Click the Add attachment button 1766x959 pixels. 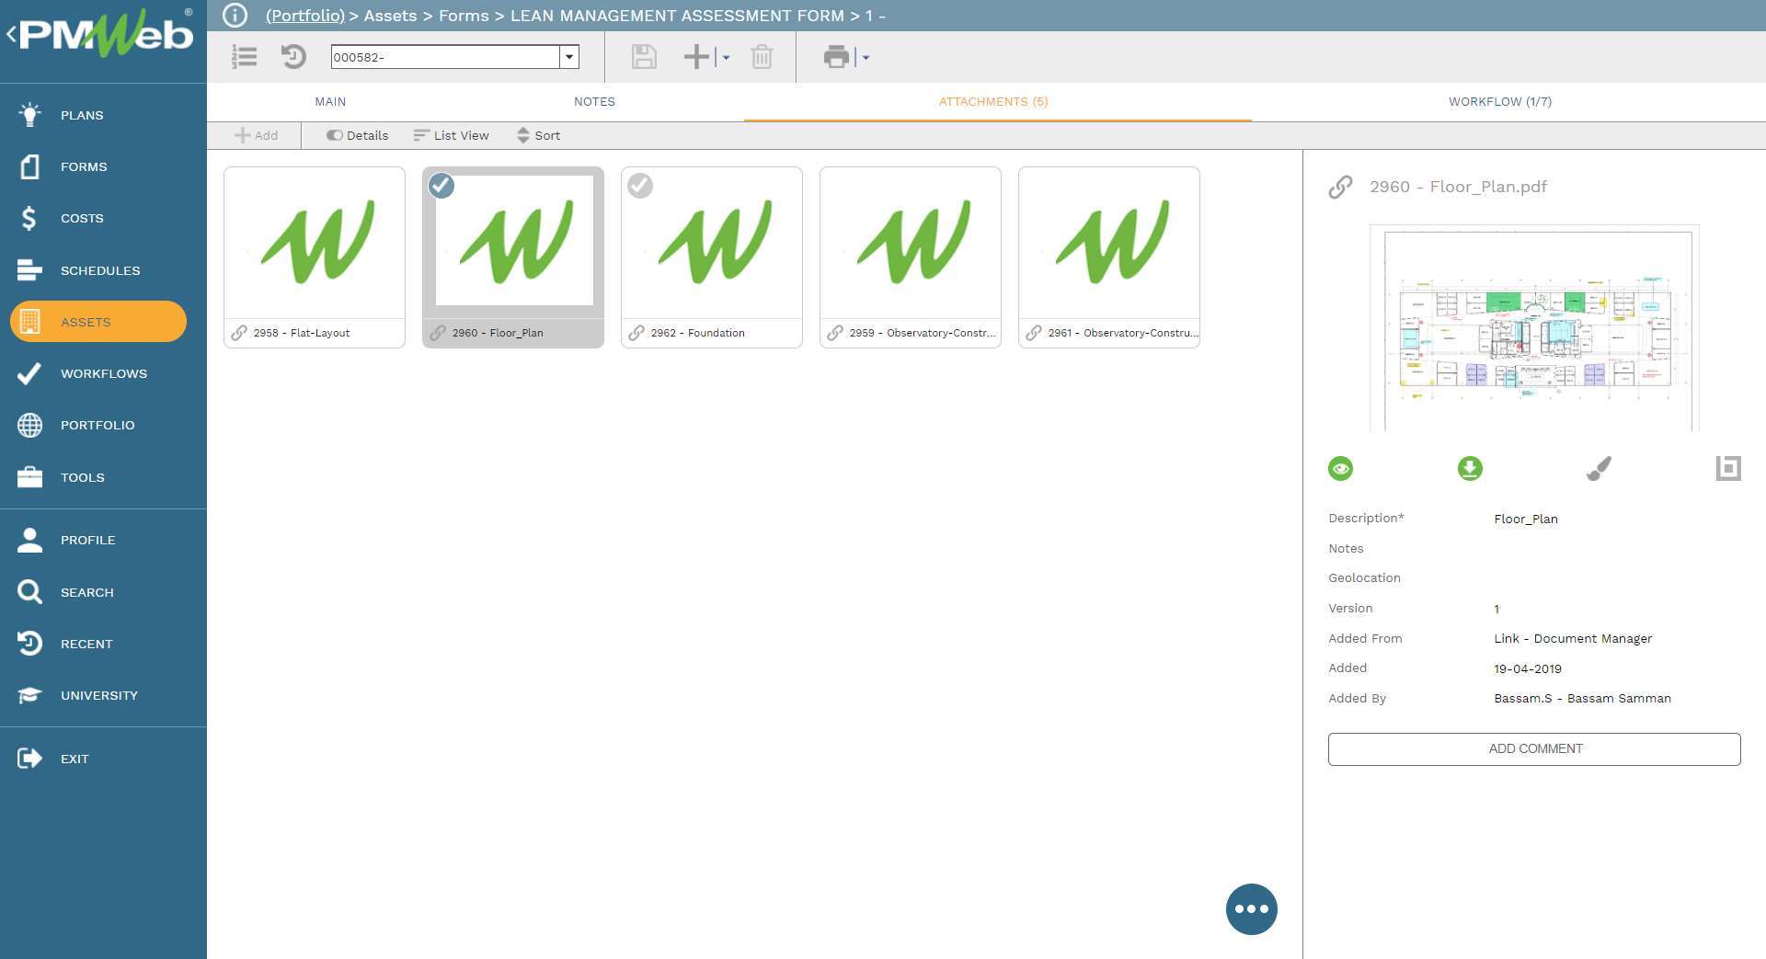pyautogui.click(x=256, y=135)
